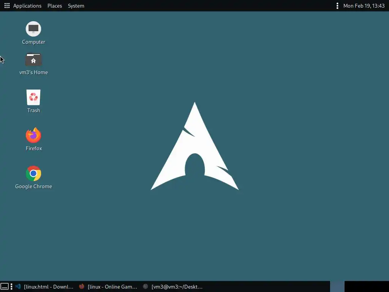Click the Computer label text
This screenshot has width=389, height=292.
(x=33, y=42)
